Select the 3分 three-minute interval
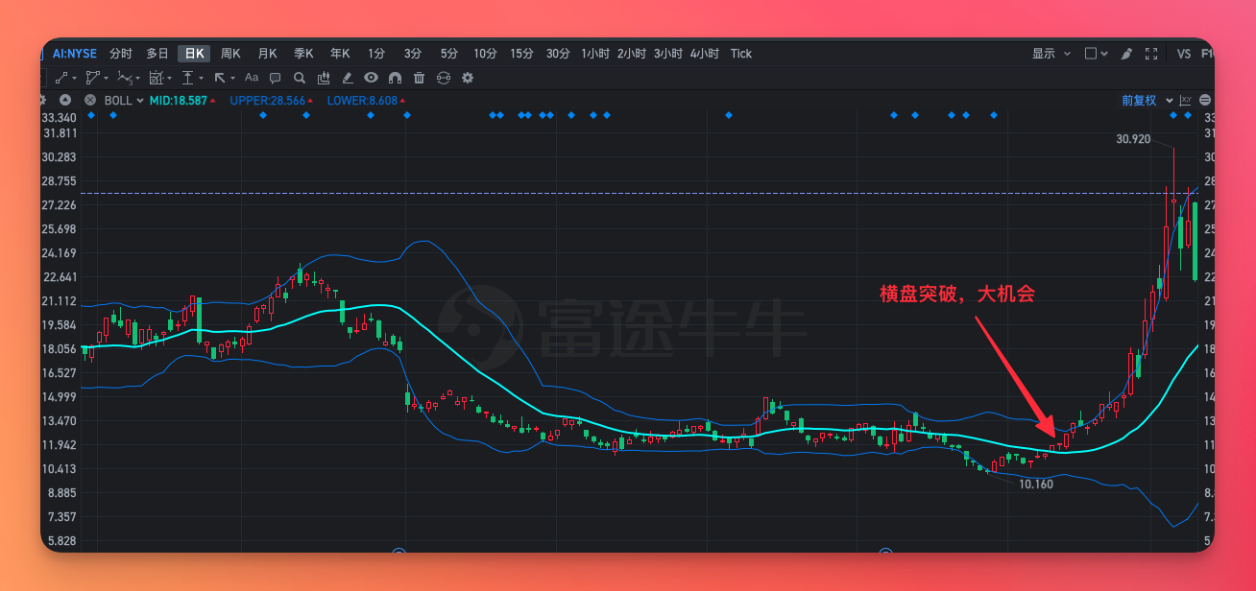The width and height of the screenshot is (1256, 591). [x=413, y=54]
